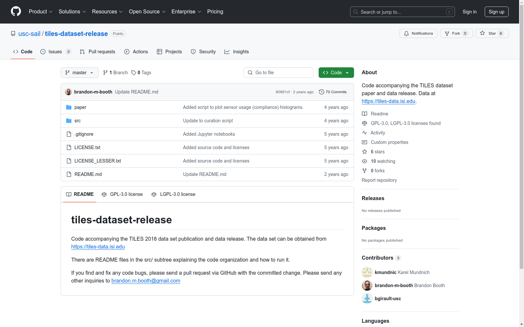Switch to the Security tab

(203, 52)
